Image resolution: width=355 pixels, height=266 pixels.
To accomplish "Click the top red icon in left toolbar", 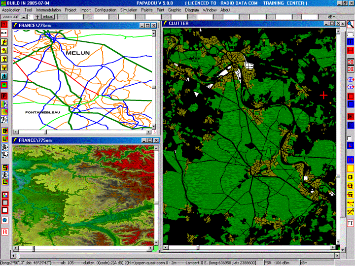I will click(x=4, y=24).
